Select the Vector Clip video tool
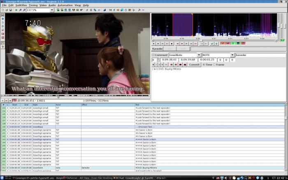Viewport: 288px width, 180px height. tap(3, 37)
